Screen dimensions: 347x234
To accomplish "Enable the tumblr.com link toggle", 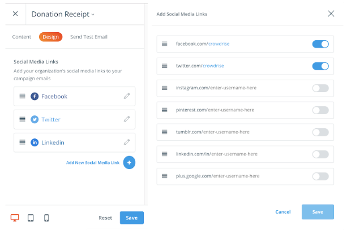I will 320,132.
